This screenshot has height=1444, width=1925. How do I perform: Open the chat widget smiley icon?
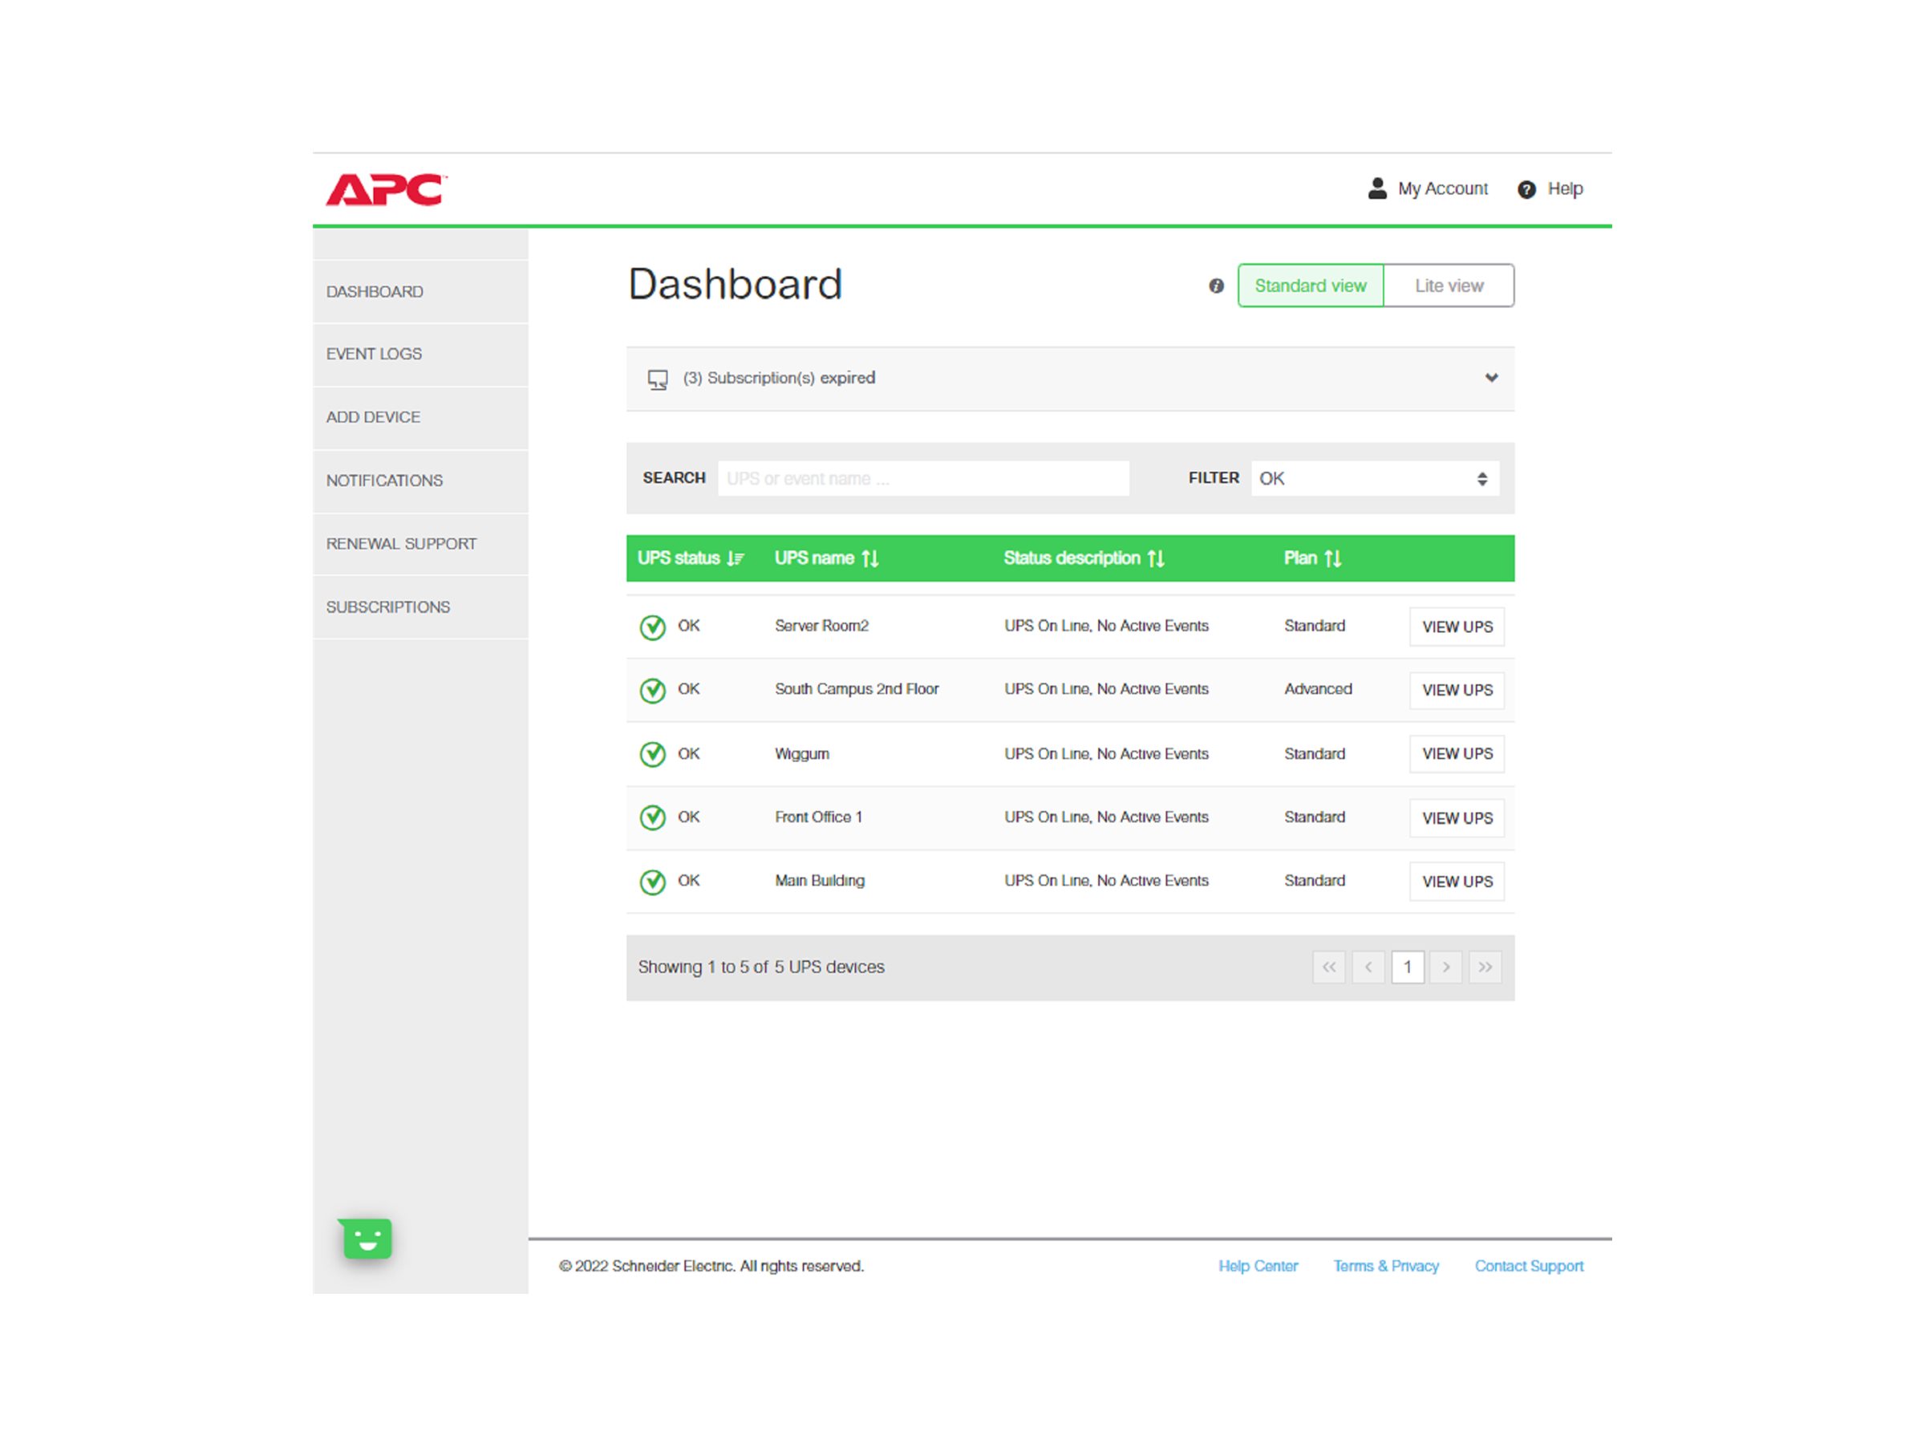coord(366,1239)
